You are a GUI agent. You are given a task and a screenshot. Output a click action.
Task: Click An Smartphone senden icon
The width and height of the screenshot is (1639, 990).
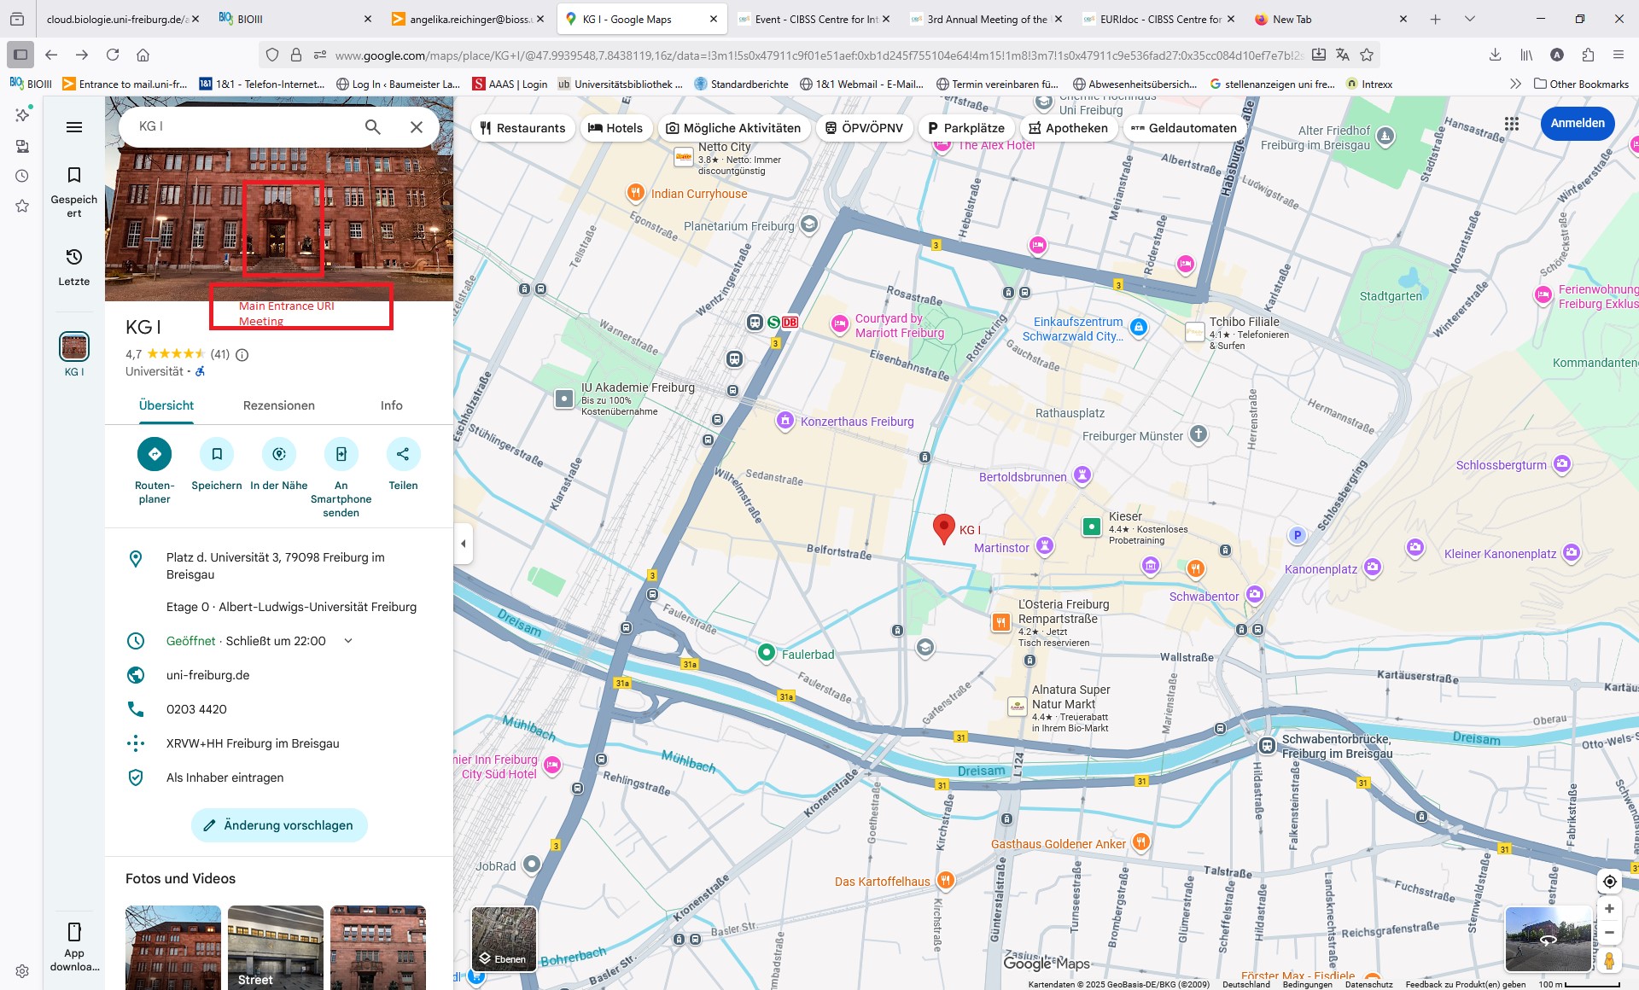pos(341,454)
